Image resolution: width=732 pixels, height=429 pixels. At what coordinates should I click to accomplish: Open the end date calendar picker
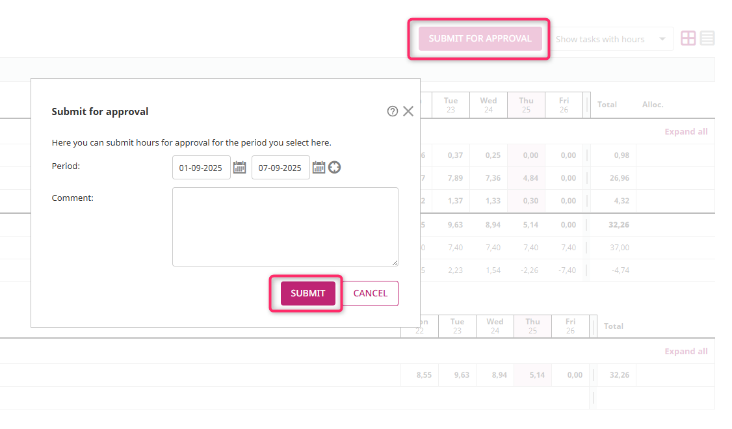319,168
